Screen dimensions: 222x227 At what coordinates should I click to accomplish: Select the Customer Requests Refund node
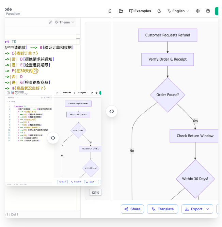[168, 35]
